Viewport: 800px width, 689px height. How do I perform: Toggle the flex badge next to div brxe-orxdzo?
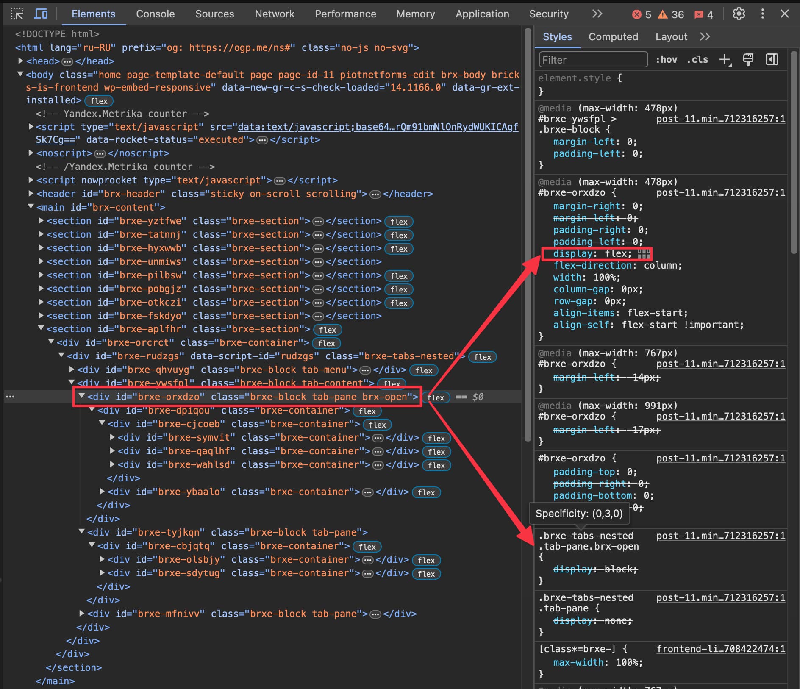coord(436,397)
